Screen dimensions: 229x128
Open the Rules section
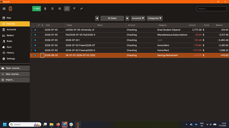pos(15,41)
